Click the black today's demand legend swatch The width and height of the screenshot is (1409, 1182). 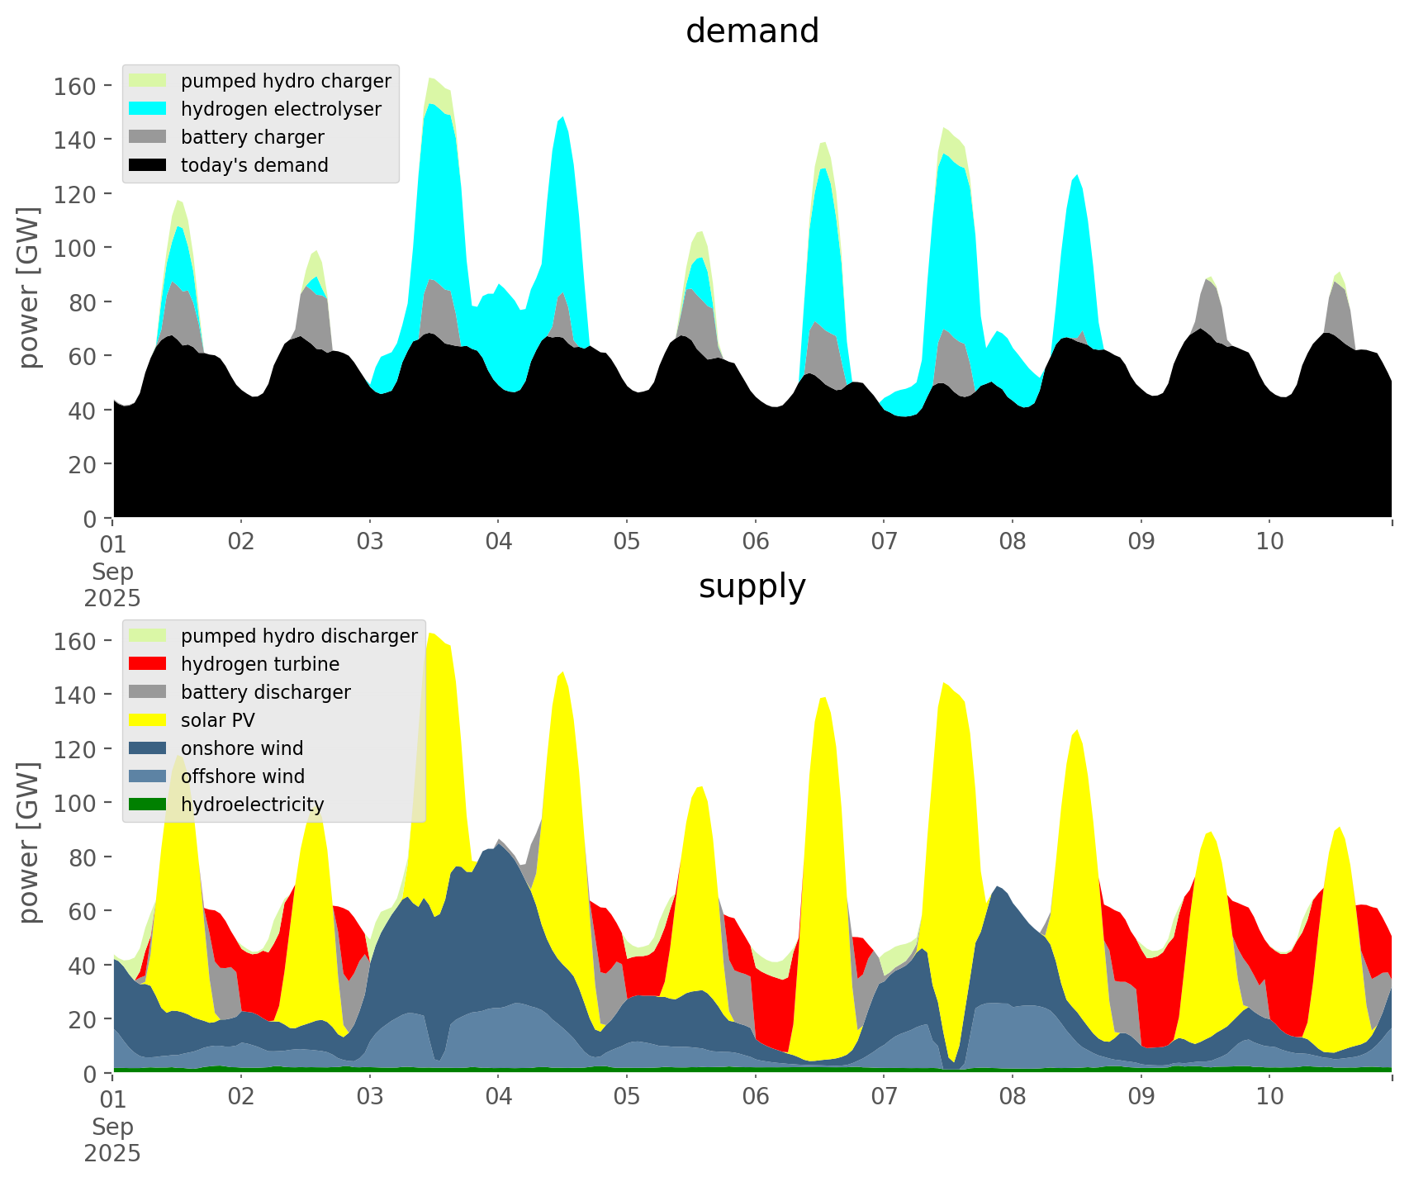coord(148,165)
